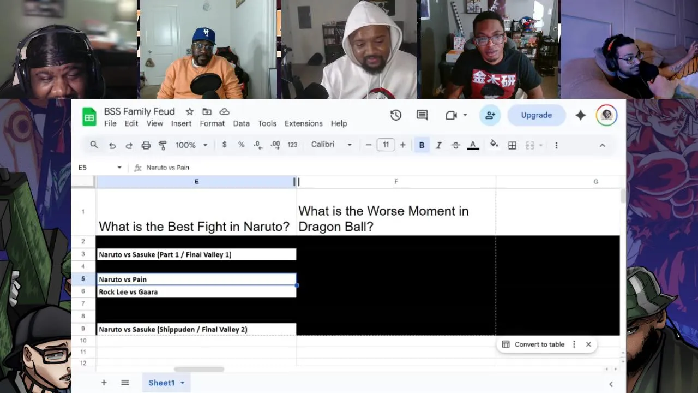698x393 pixels.
Task: Select the Rock Lee vs Gaara cell
Action: [196, 292]
